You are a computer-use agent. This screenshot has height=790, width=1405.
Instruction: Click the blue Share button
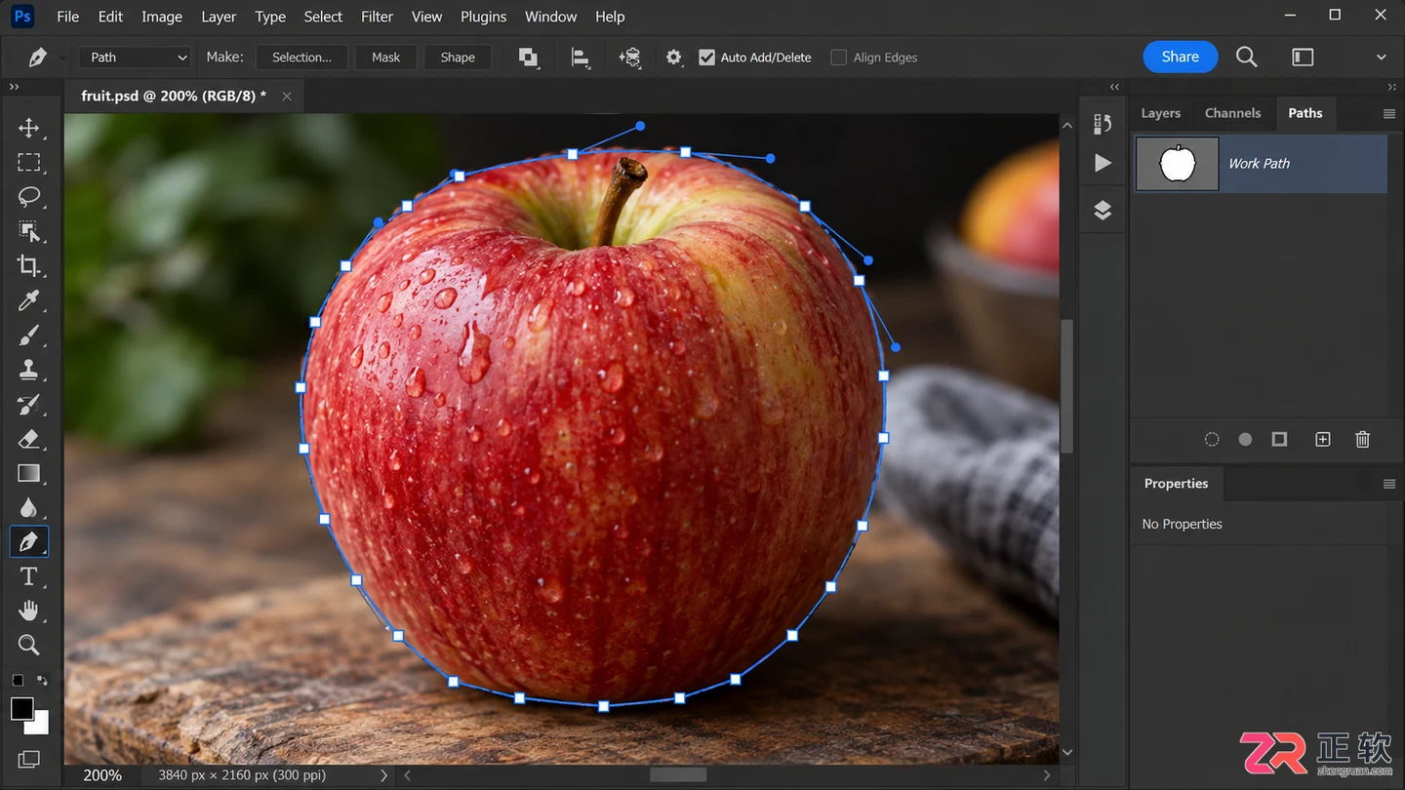(1181, 57)
